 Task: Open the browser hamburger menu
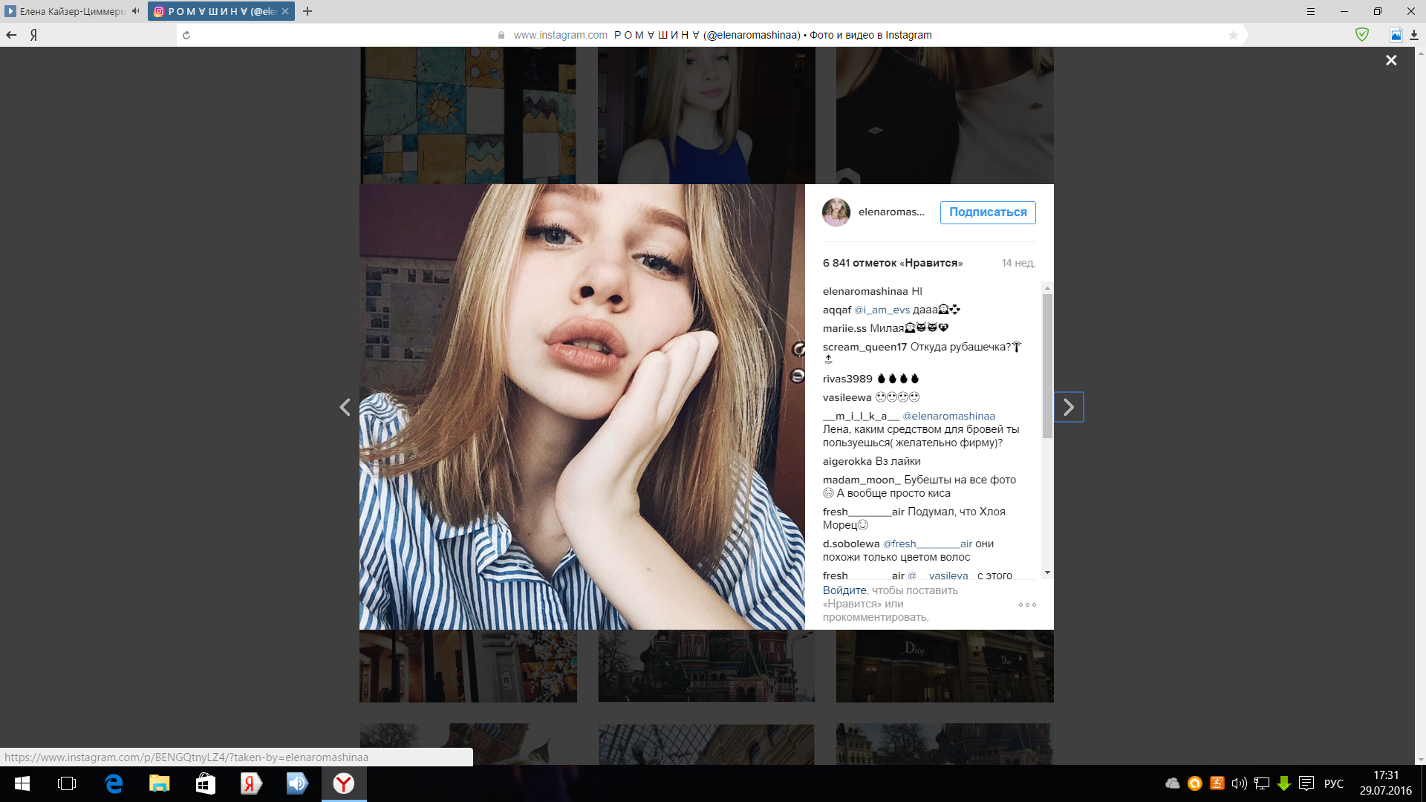coord(1311,11)
